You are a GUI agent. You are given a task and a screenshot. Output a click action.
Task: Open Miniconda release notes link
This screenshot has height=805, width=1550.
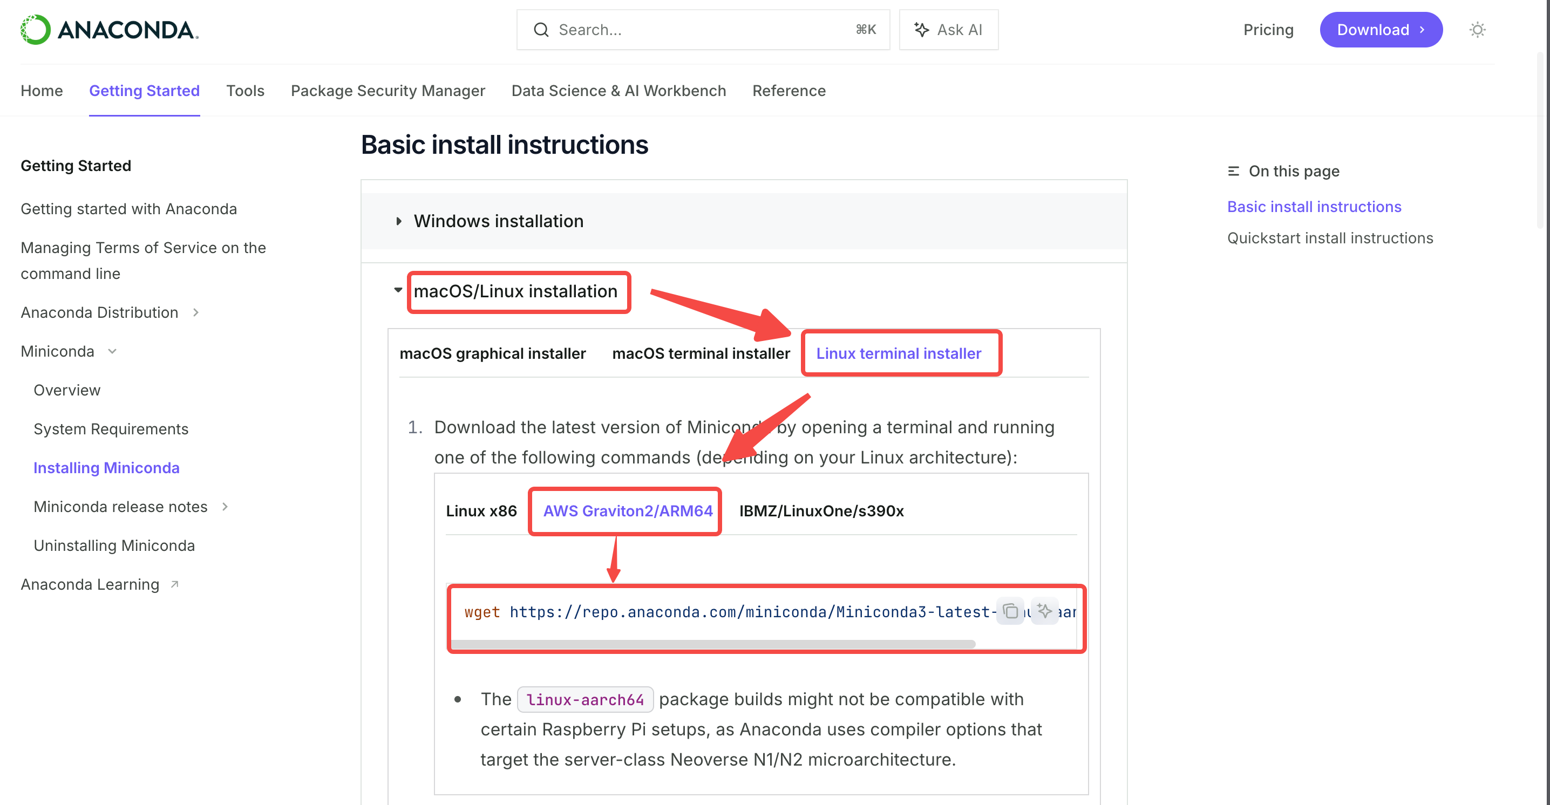(x=120, y=507)
